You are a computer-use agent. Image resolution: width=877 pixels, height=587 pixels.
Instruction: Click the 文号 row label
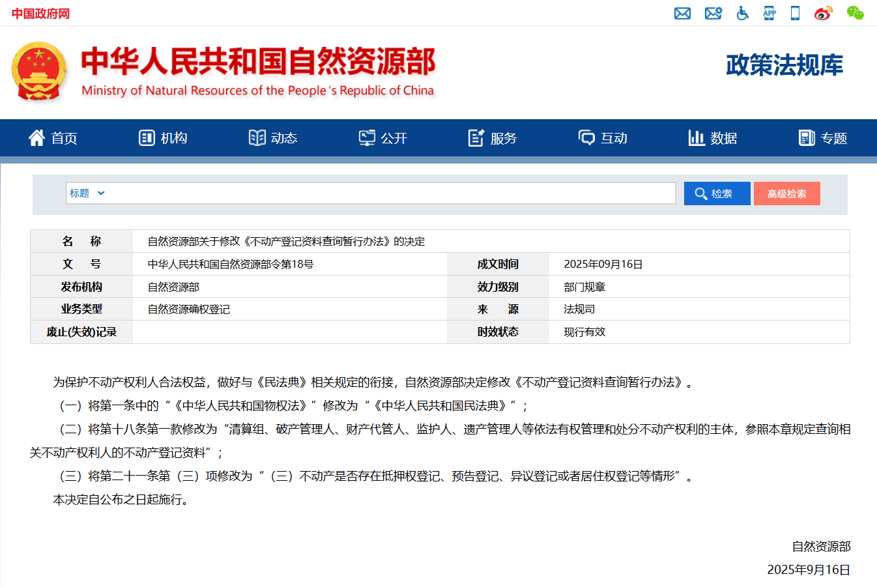click(x=81, y=265)
